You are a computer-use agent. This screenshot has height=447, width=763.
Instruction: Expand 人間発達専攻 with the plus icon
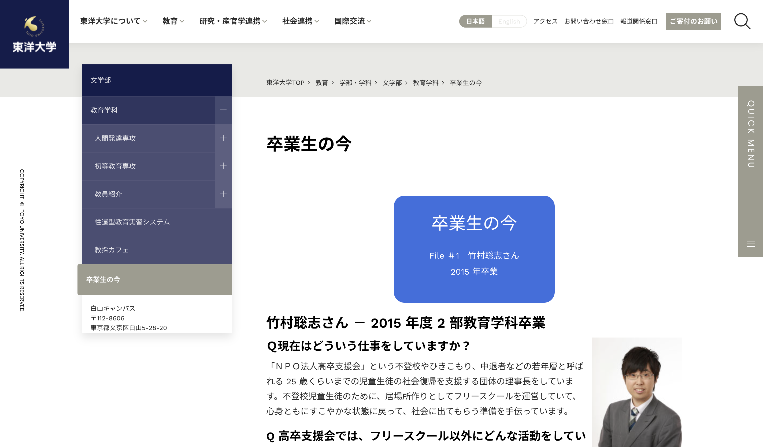point(223,138)
